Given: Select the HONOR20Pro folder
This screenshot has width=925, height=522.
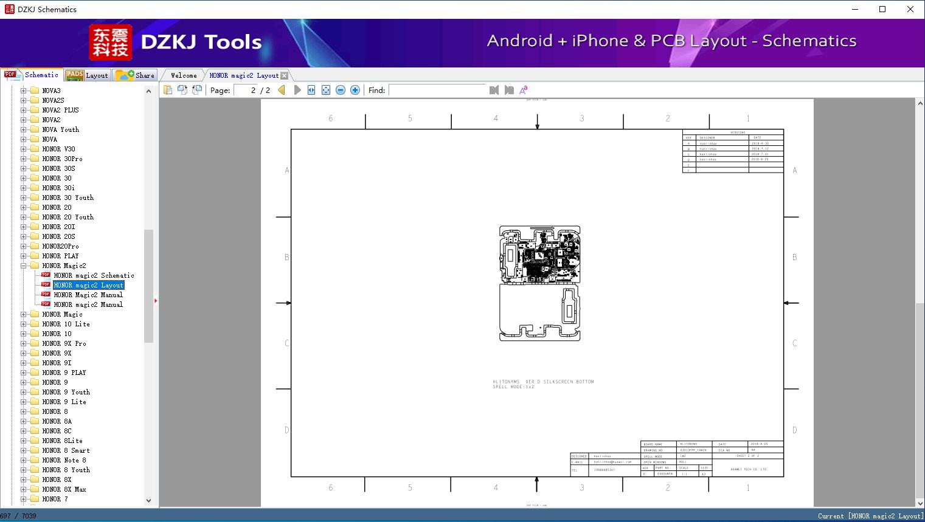Looking at the screenshot, I should click(x=60, y=246).
